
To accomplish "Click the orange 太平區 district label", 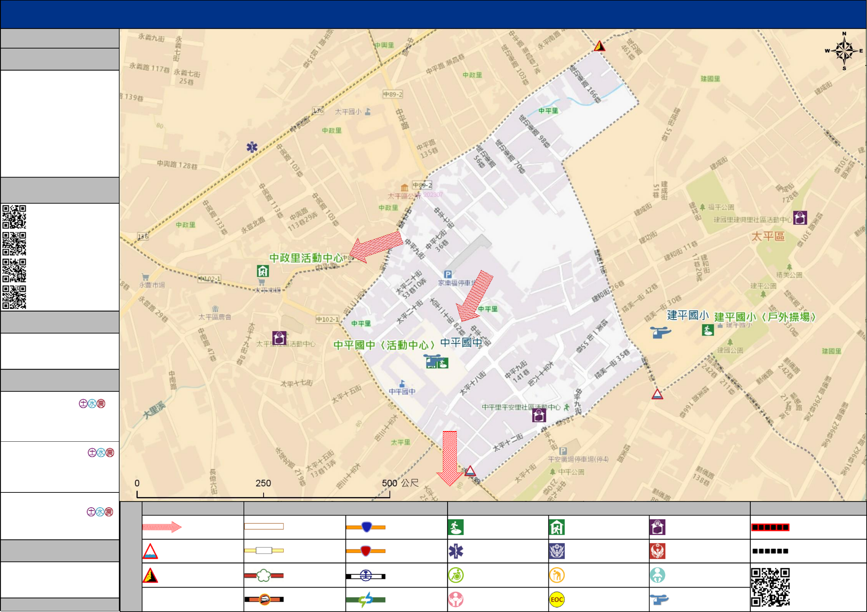I will point(768,236).
